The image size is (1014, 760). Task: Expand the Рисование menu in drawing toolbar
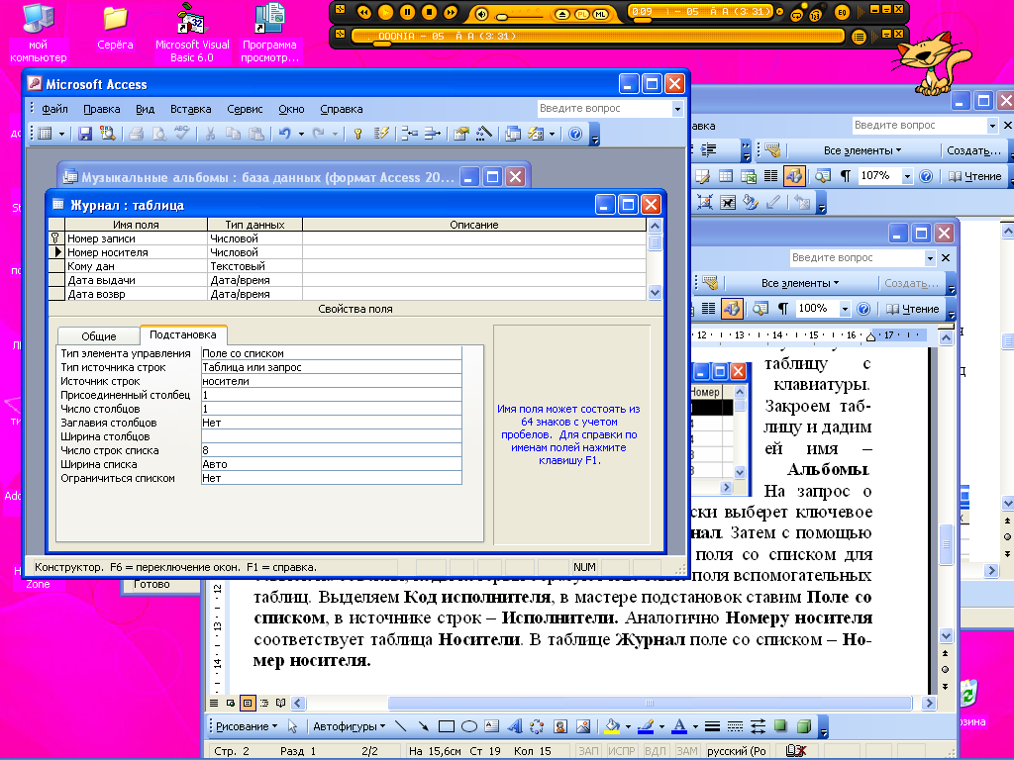click(x=246, y=726)
